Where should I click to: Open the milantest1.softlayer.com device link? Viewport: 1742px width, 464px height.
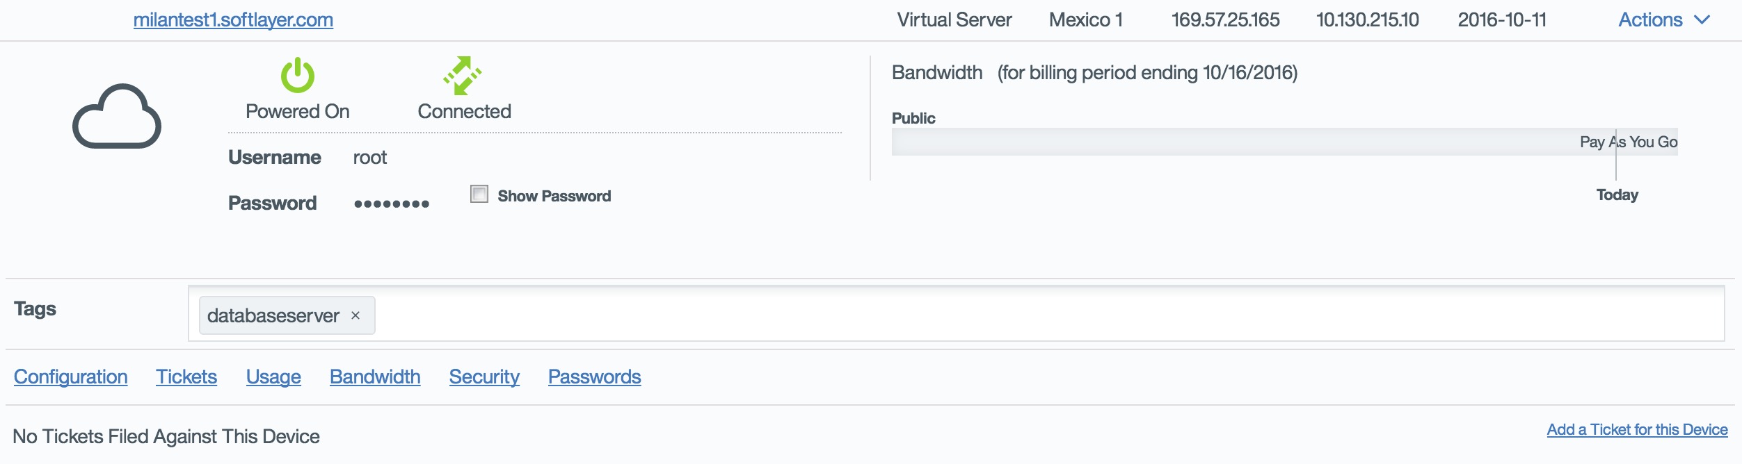pyautogui.click(x=233, y=20)
